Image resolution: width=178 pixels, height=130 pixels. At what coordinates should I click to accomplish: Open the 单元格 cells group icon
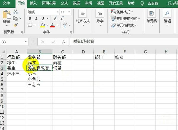(x=152, y=13)
